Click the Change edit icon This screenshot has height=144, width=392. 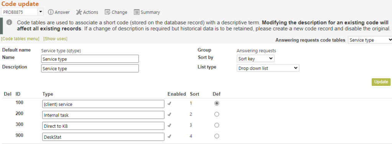point(108,12)
